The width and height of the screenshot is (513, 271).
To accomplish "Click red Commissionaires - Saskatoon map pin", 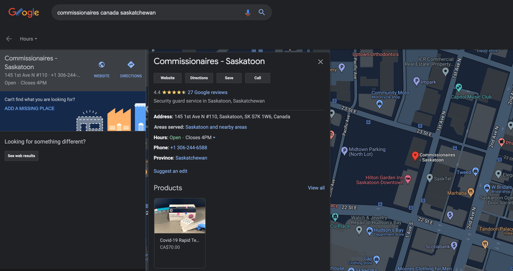I will (x=415, y=156).
